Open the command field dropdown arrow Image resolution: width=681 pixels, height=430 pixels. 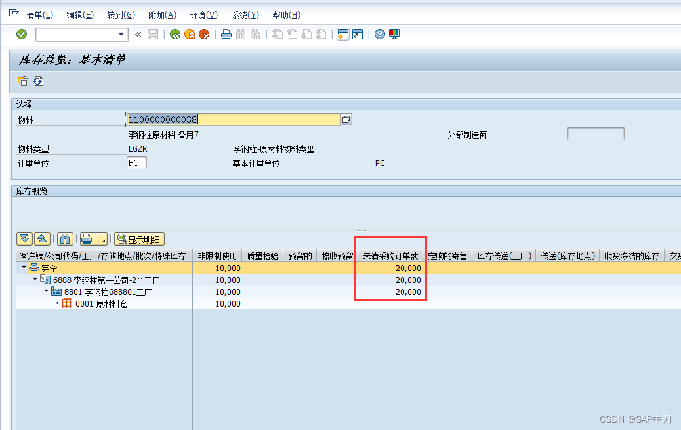[121, 34]
